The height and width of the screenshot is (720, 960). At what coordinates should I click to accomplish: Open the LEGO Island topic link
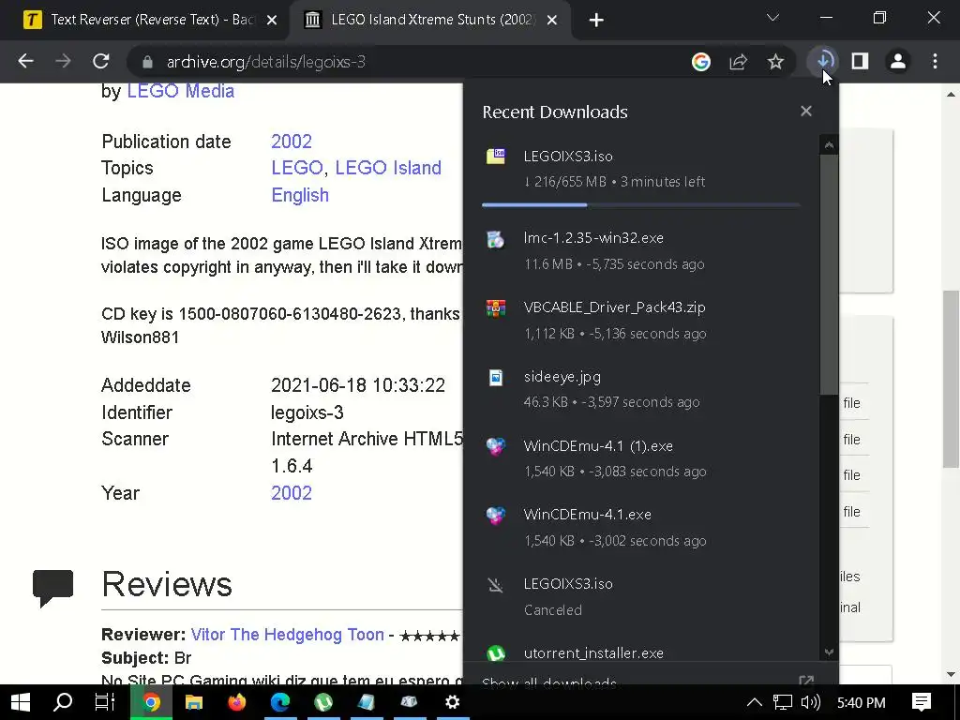(x=388, y=168)
